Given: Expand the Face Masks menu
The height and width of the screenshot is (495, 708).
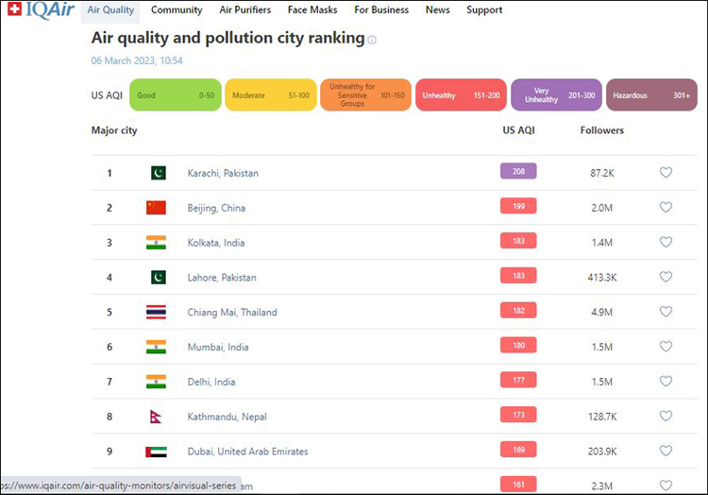Looking at the screenshot, I should point(312,10).
